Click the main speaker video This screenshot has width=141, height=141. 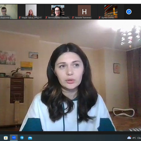70,75
